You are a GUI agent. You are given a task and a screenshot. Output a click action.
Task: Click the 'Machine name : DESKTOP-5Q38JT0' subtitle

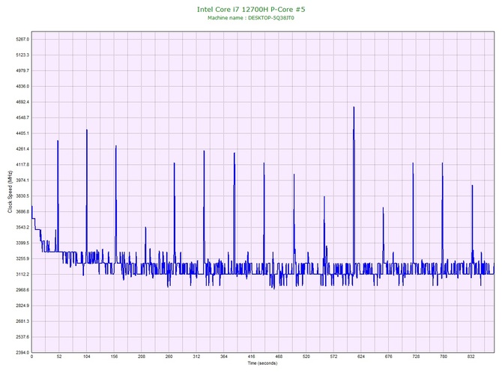point(251,18)
